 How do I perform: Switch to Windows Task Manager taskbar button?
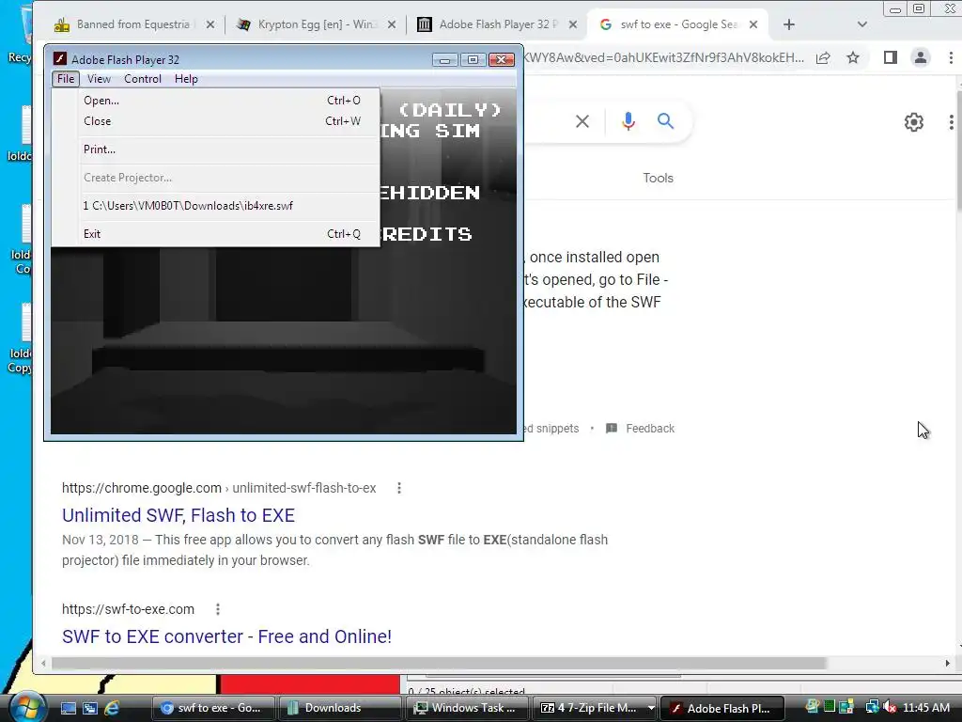467,708
